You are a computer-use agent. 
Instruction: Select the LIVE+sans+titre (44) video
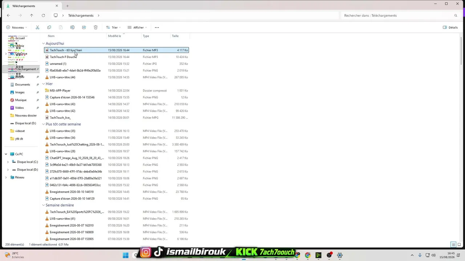pyautogui.click(x=116, y=77)
